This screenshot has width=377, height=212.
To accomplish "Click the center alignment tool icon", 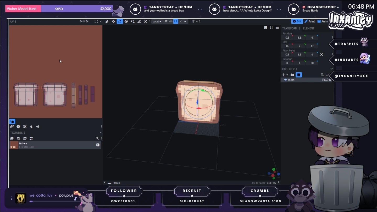I will pyautogui.click(x=193, y=21).
